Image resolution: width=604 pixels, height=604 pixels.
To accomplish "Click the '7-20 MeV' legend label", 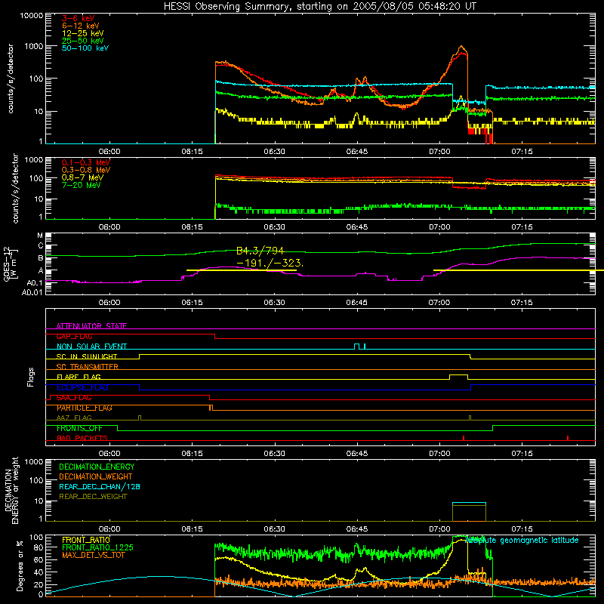I will tap(82, 185).
